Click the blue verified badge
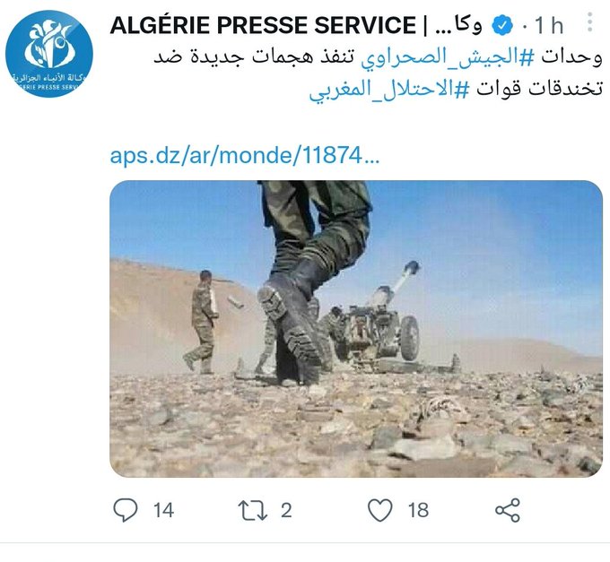 (x=502, y=25)
